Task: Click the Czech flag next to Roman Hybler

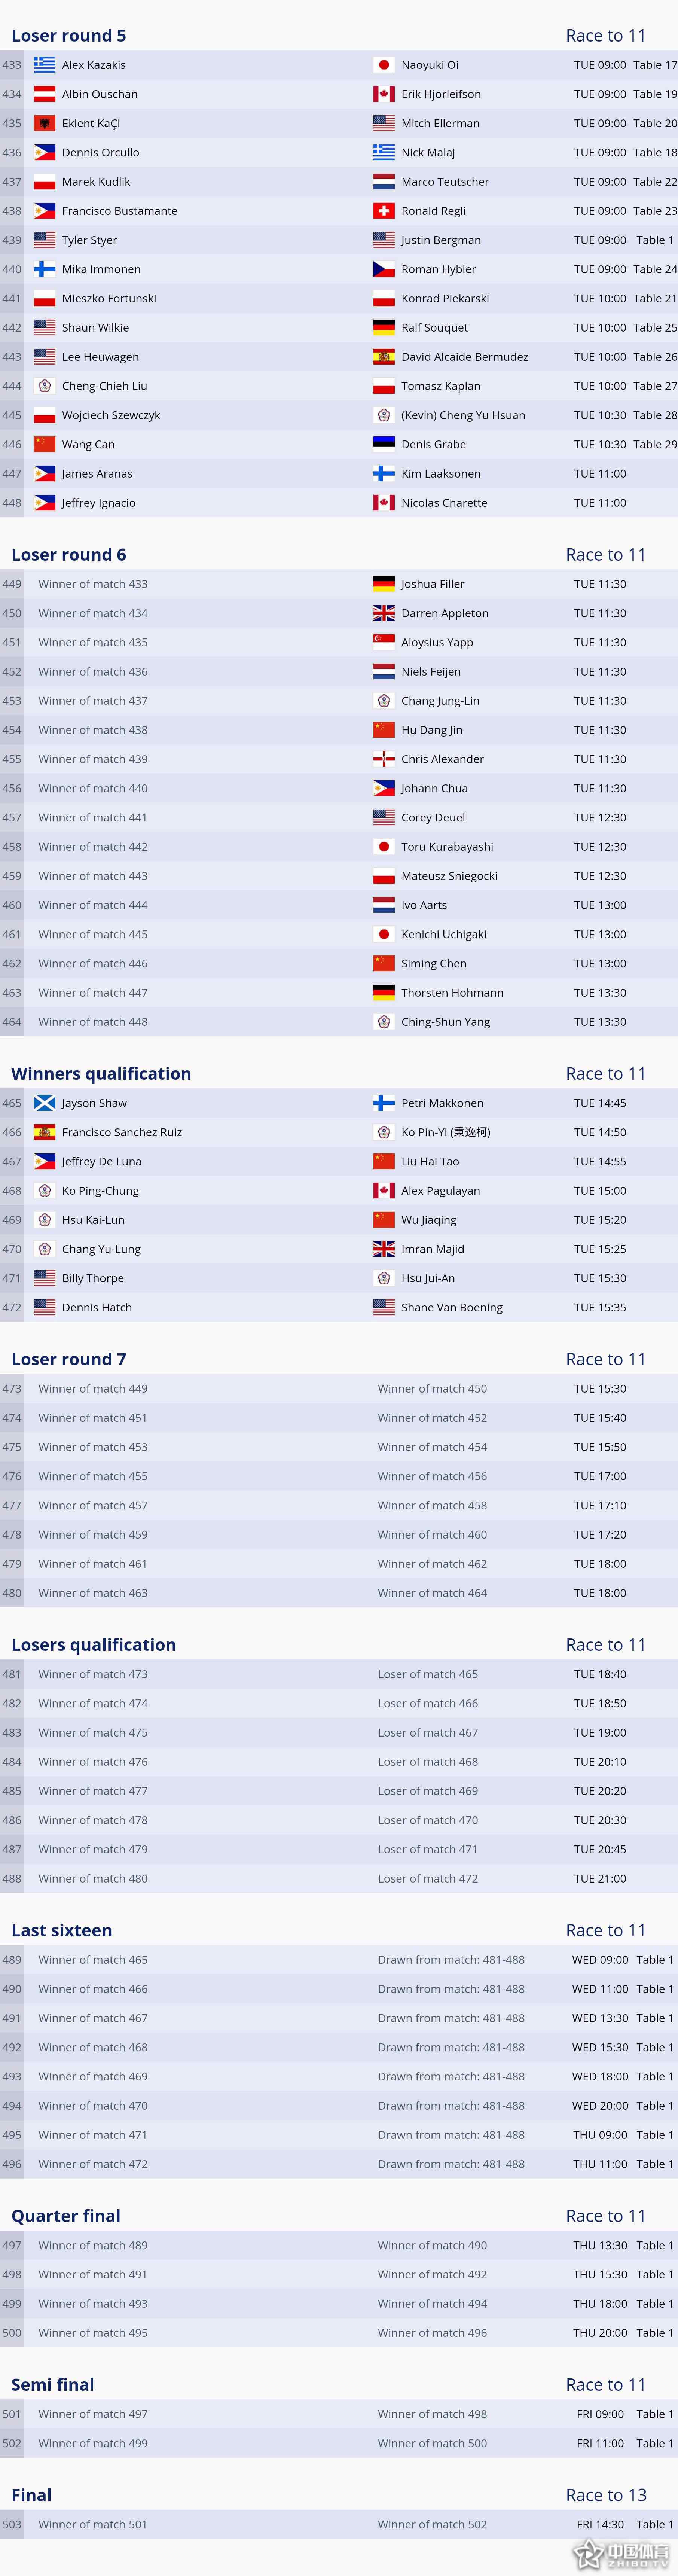Action: (x=384, y=269)
